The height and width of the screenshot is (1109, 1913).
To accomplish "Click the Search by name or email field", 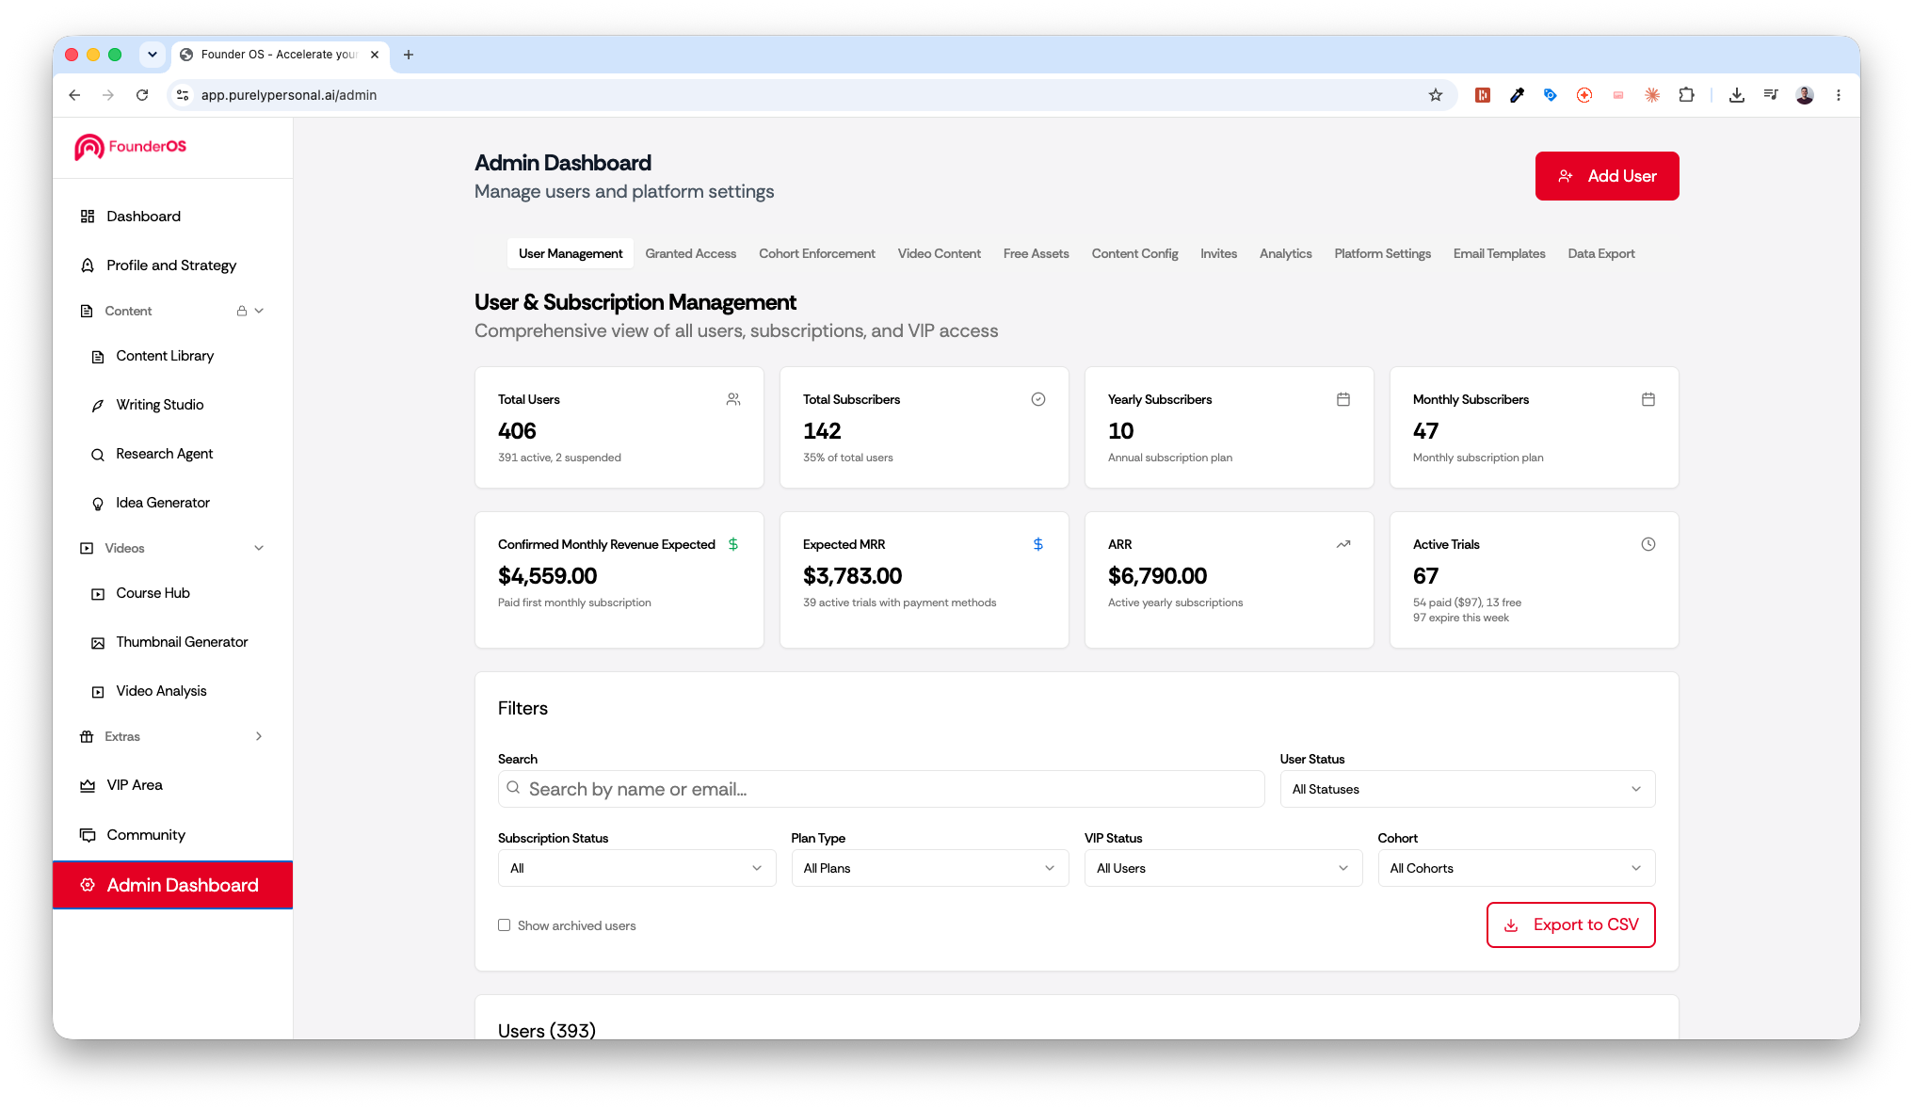I will coord(881,789).
